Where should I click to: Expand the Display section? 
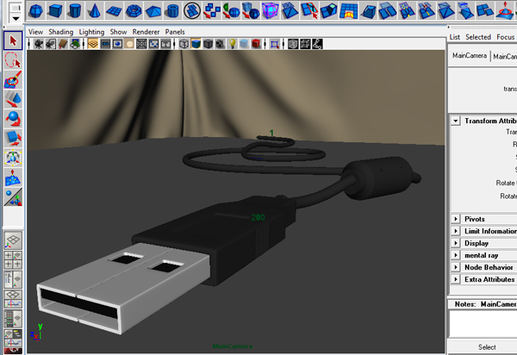[x=456, y=243]
